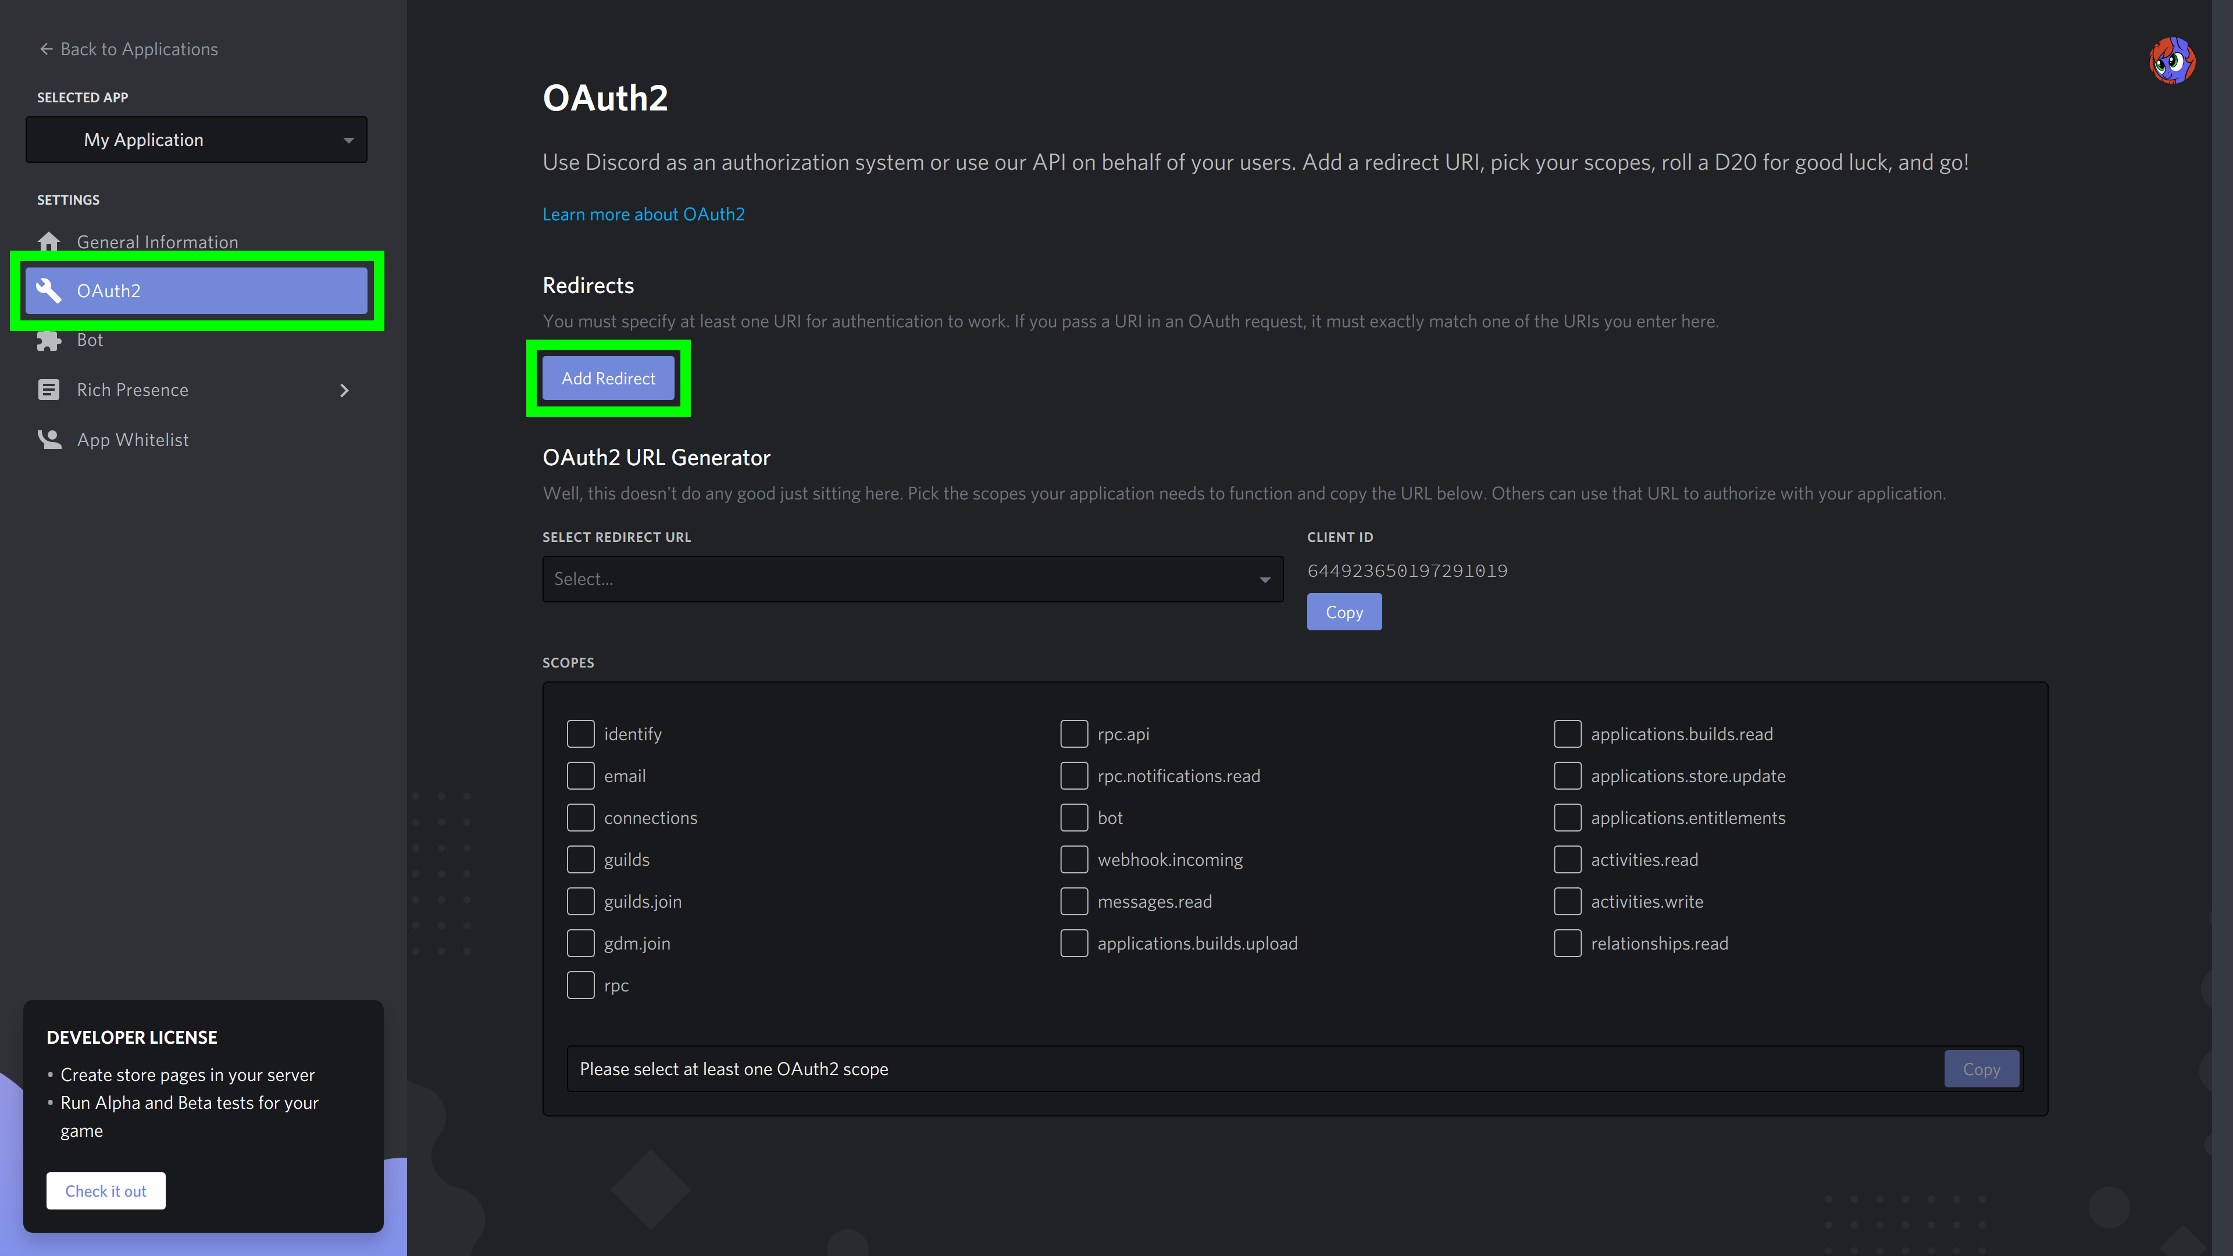Copy the Client ID

point(1344,612)
